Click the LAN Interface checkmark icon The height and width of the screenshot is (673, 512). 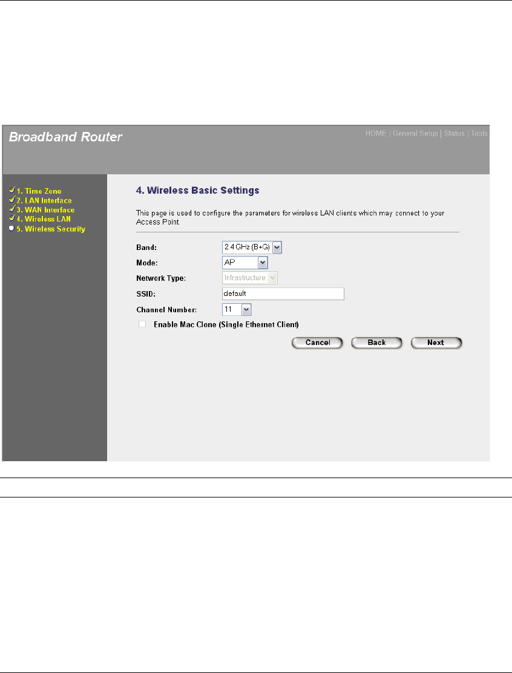(11, 200)
